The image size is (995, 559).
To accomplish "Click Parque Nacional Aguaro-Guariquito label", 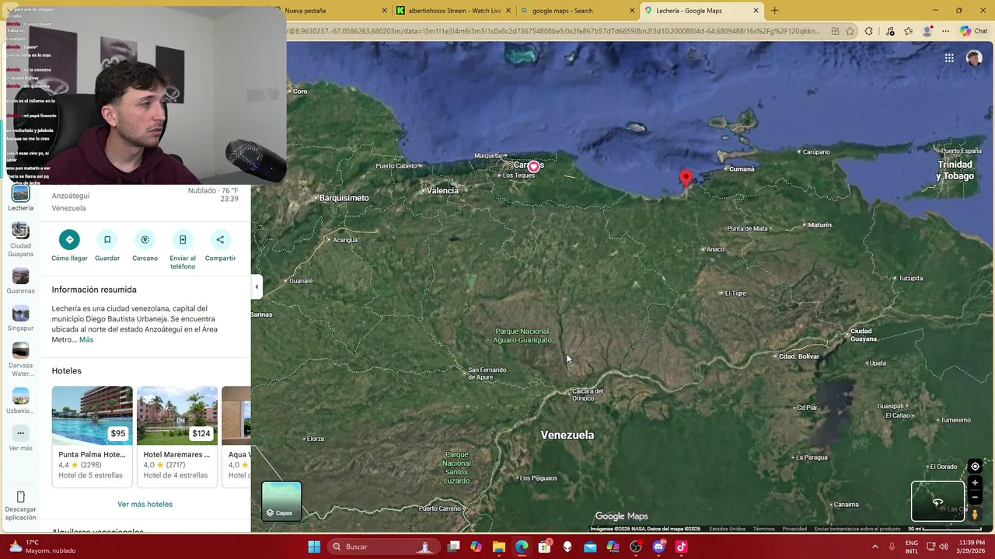I will pyautogui.click(x=522, y=335).
